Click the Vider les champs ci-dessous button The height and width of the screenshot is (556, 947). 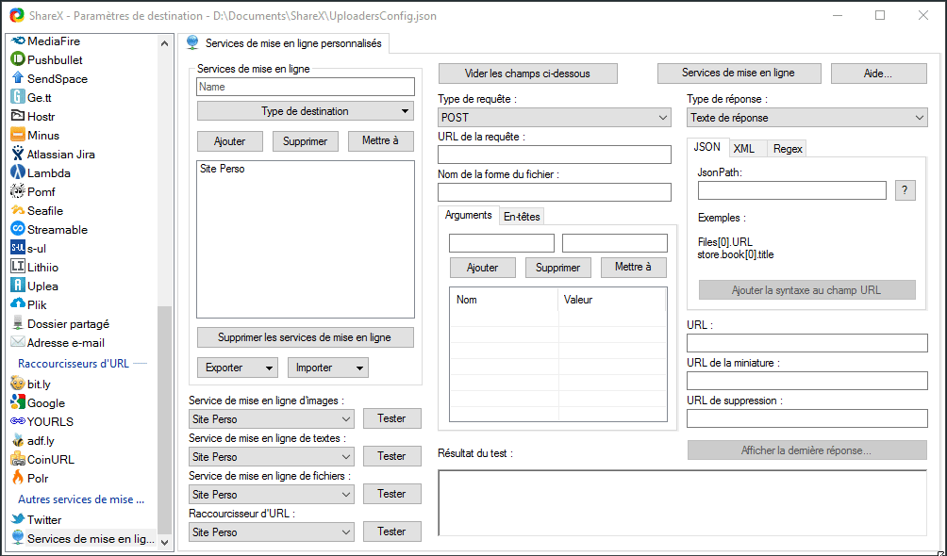pos(526,74)
